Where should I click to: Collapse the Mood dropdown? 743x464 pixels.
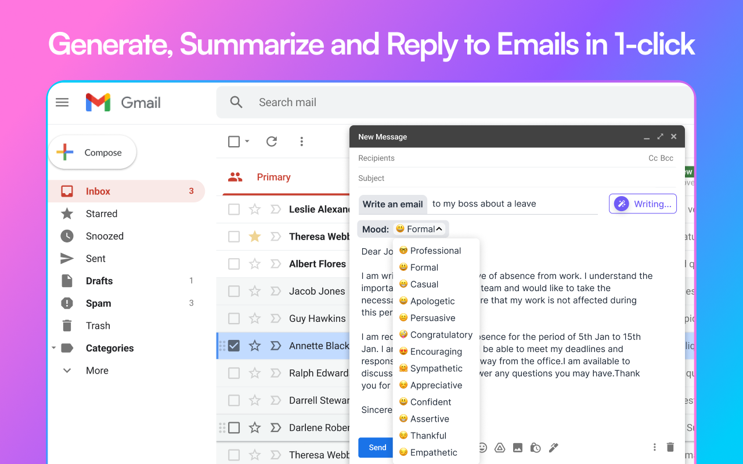pos(440,229)
